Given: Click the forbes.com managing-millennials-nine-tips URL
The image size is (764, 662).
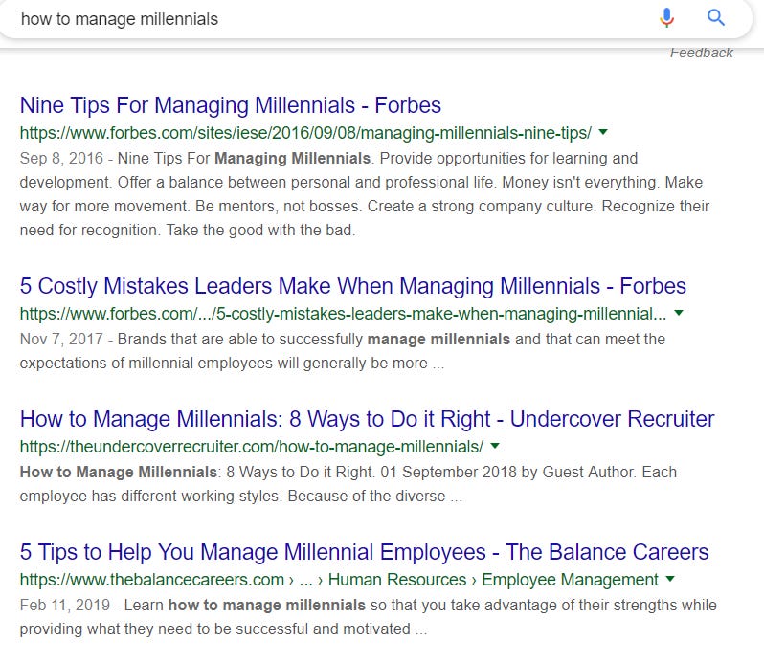Looking at the screenshot, I should pos(305,132).
